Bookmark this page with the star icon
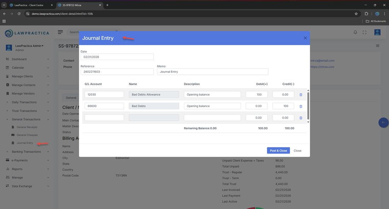Image resolution: width=389 pixels, height=209 pixels. [356, 14]
